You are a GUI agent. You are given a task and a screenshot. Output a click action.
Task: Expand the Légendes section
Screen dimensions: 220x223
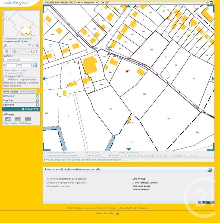click(x=37, y=105)
